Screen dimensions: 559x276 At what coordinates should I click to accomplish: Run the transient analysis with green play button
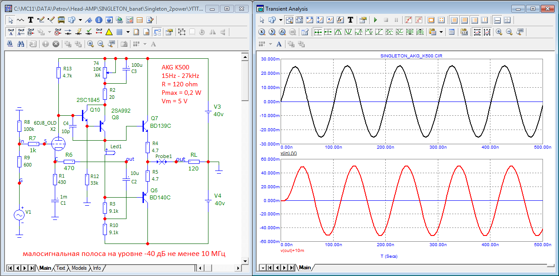pyautogui.click(x=375, y=20)
